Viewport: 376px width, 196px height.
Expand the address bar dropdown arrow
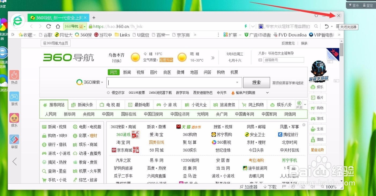[x=253, y=26]
